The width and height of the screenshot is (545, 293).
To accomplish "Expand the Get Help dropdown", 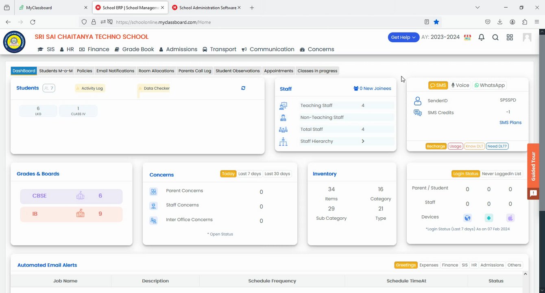I will pyautogui.click(x=403, y=37).
